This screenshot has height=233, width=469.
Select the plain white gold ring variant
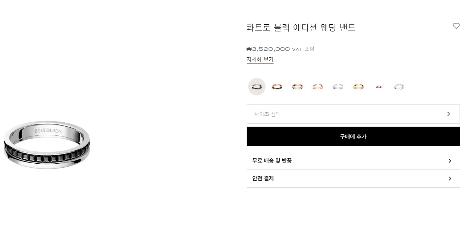pos(338,87)
